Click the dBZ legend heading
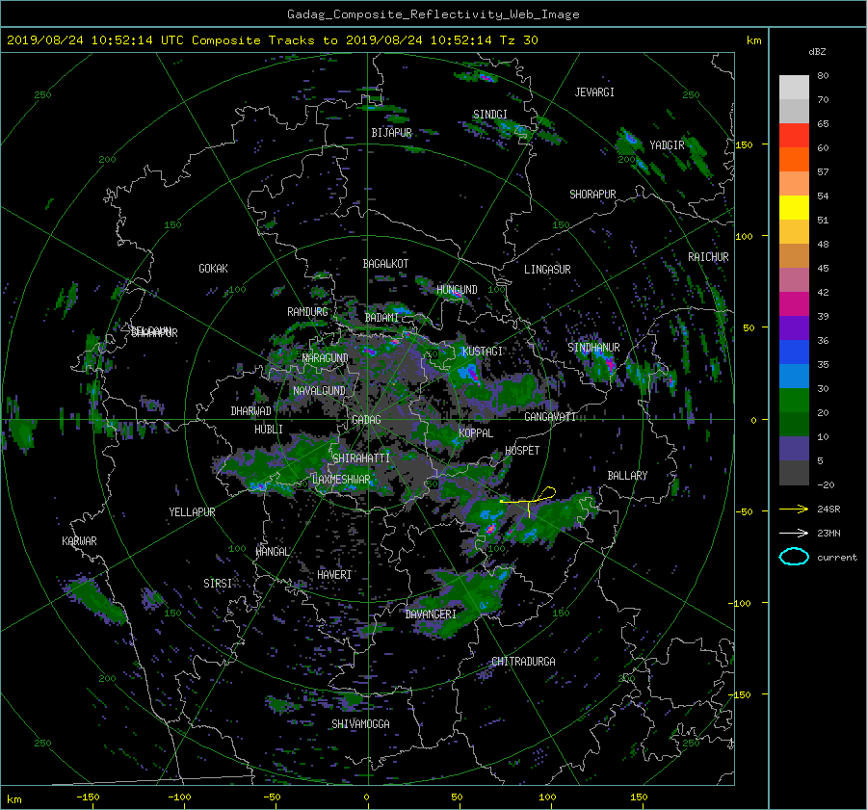This screenshot has width=867, height=810. tap(817, 52)
